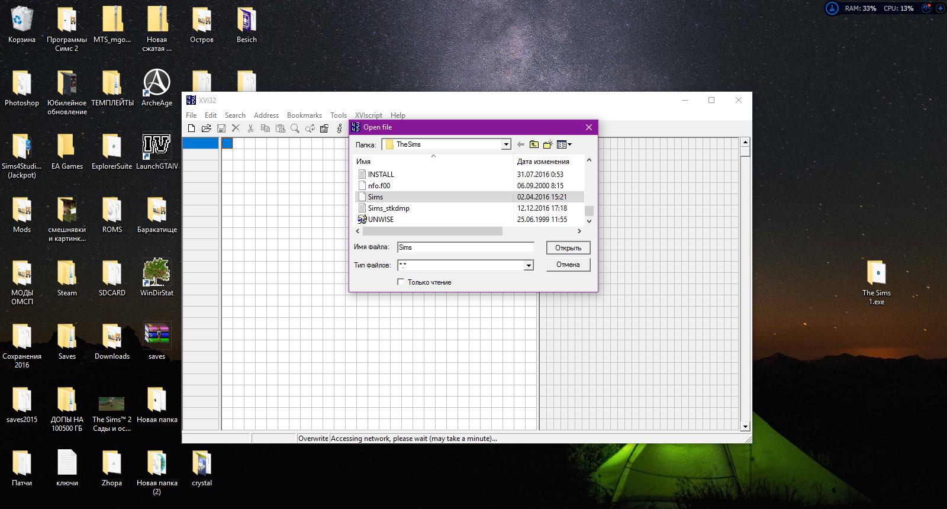Screen dimensions: 947x509
Task: Click the ключи text file desktop icon
Action: (x=67, y=468)
